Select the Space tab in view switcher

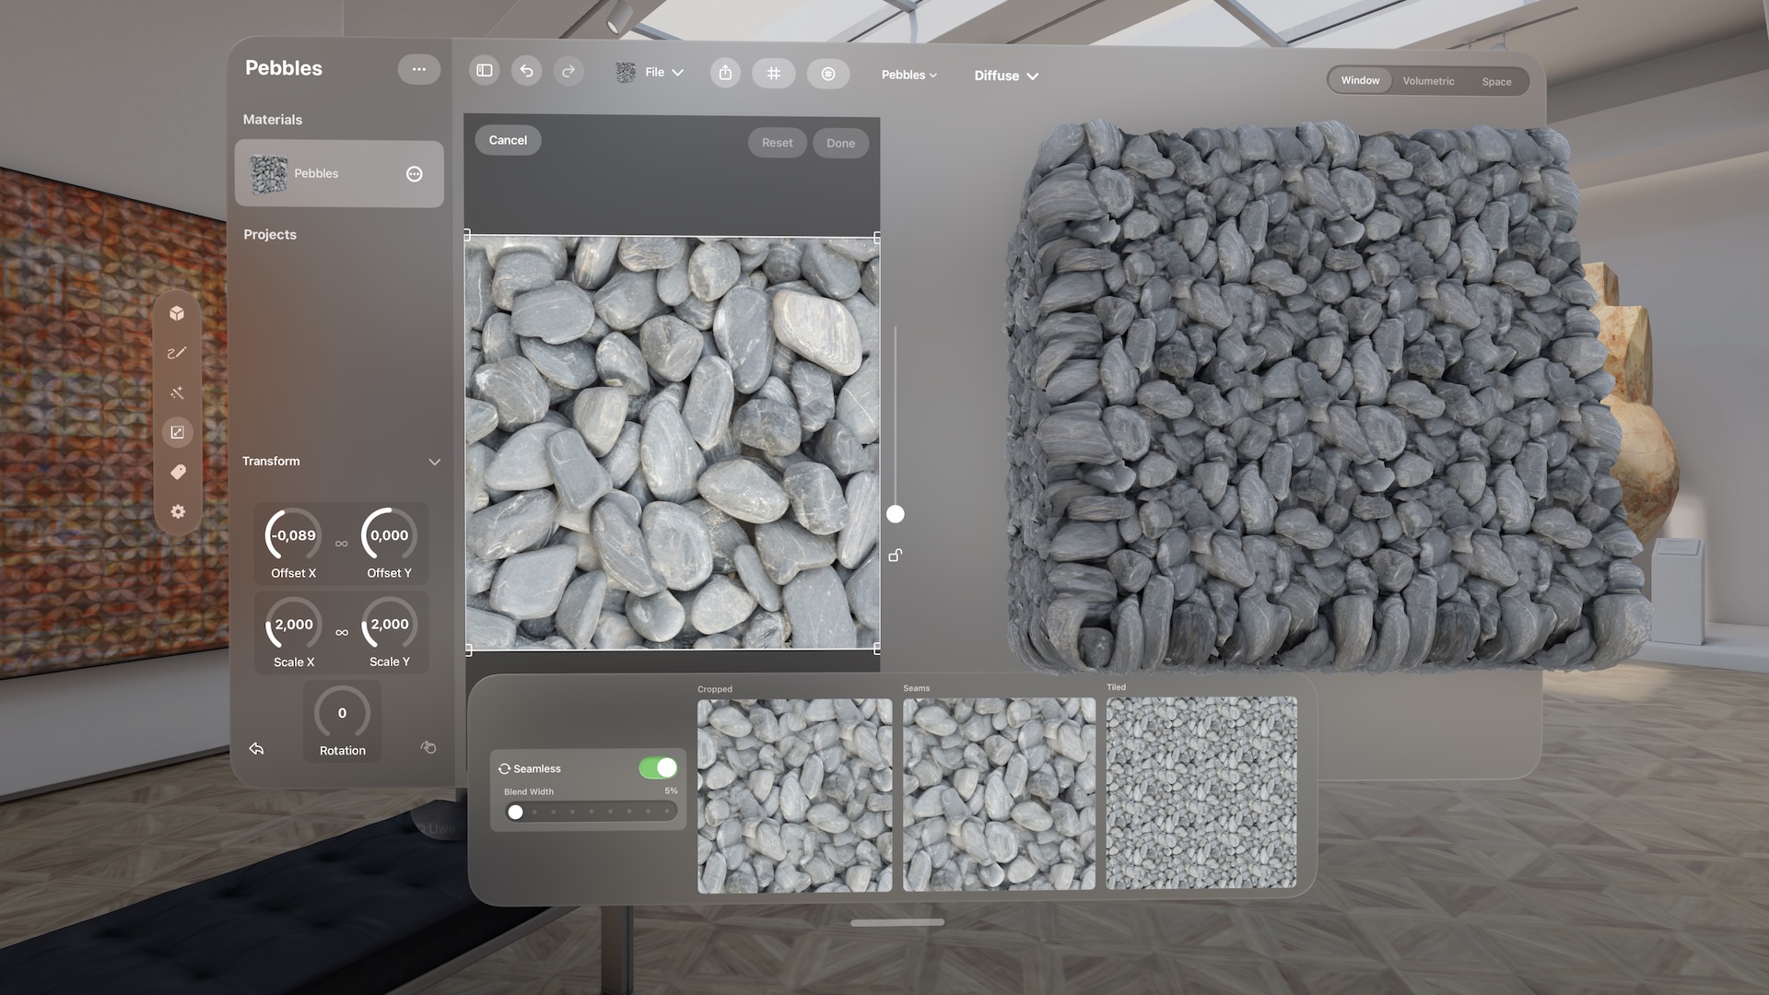[1496, 82]
